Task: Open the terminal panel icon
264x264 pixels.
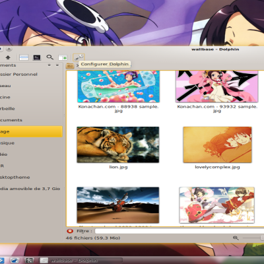Action: pos(37,57)
